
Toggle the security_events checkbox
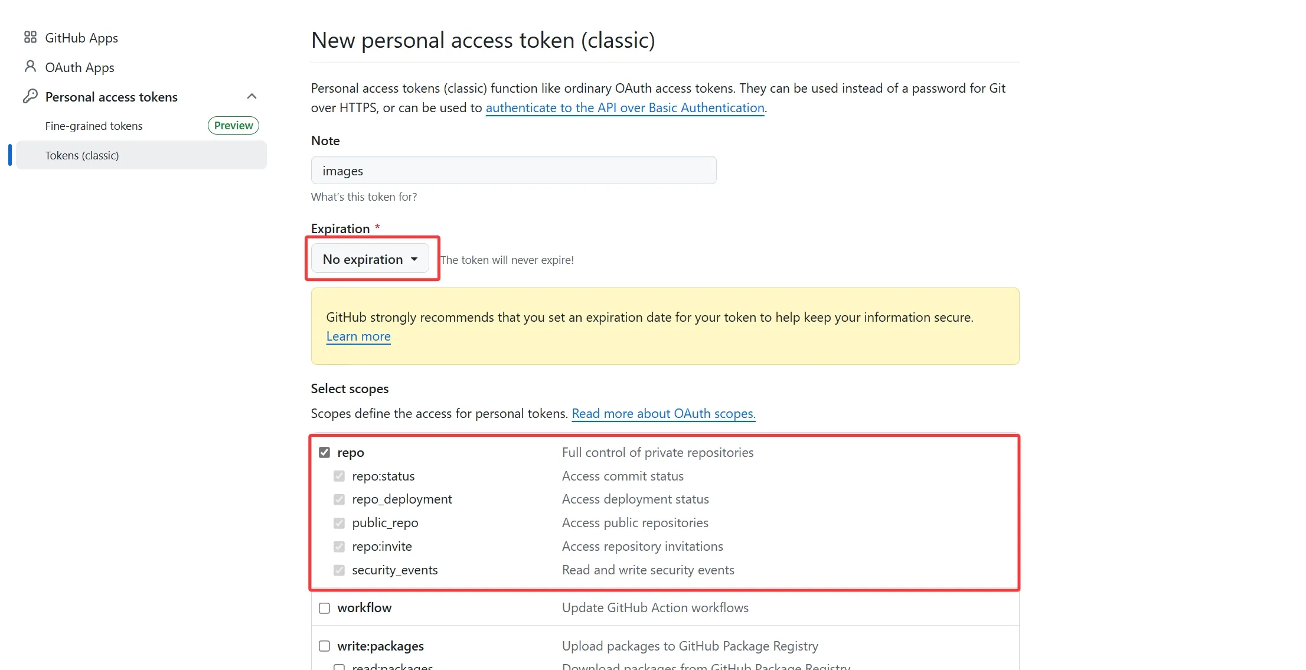click(x=339, y=570)
